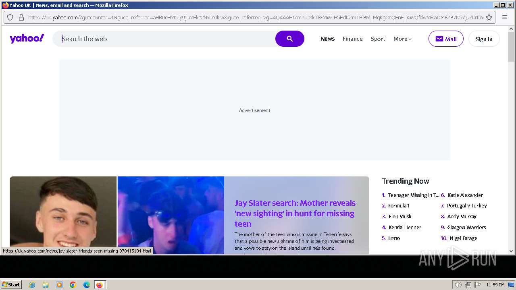The image size is (516, 290).
Task: Click the scrollbar up arrow
Action: tap(511, 29)
